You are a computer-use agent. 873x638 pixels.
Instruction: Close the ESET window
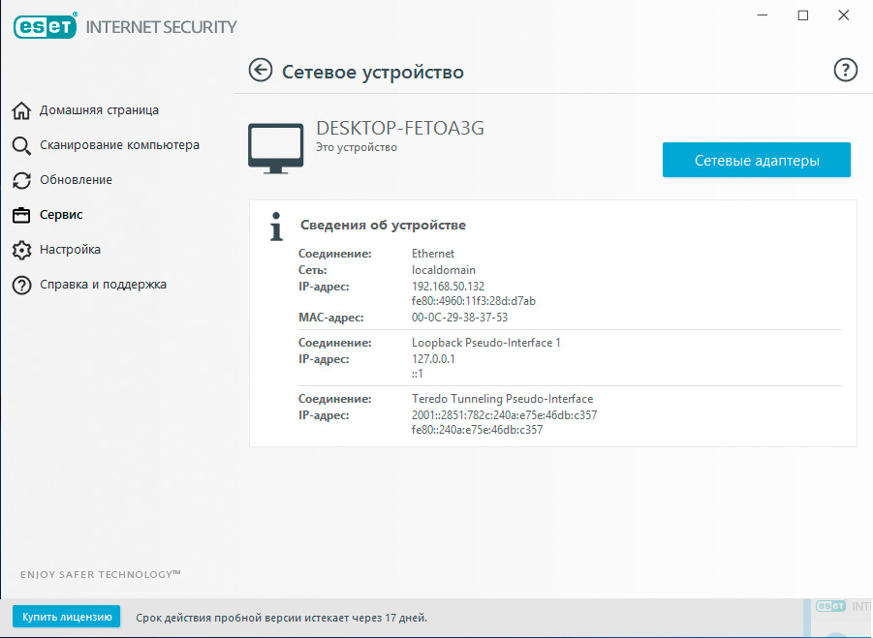[x=844, y=15]
